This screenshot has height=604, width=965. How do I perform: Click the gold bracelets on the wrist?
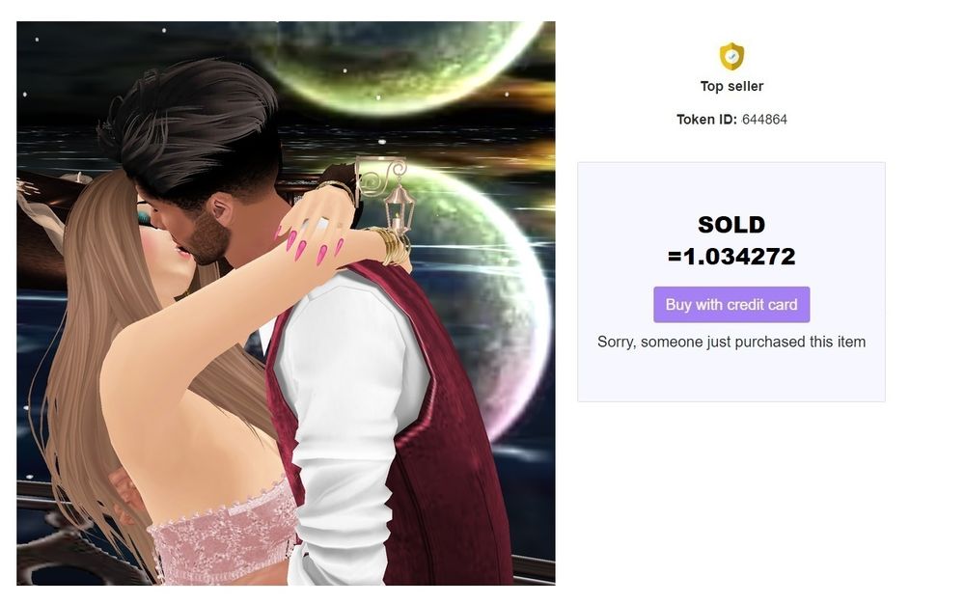390,246
